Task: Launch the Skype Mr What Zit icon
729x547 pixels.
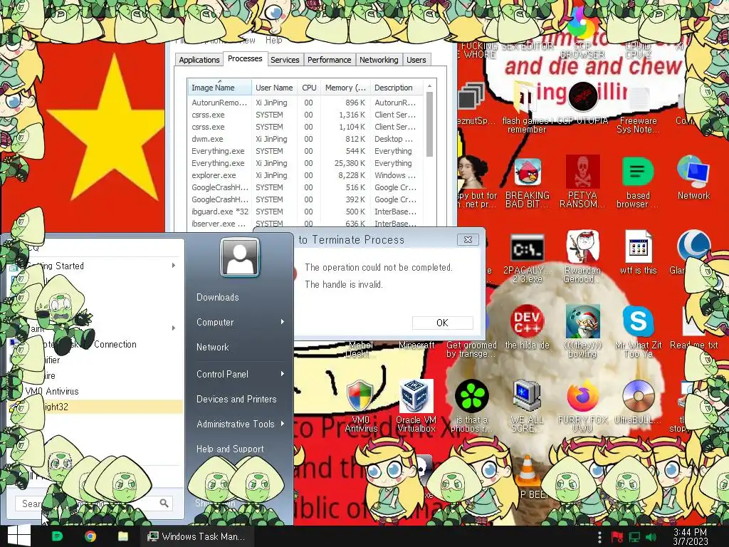Action: (x=638, y=321)
